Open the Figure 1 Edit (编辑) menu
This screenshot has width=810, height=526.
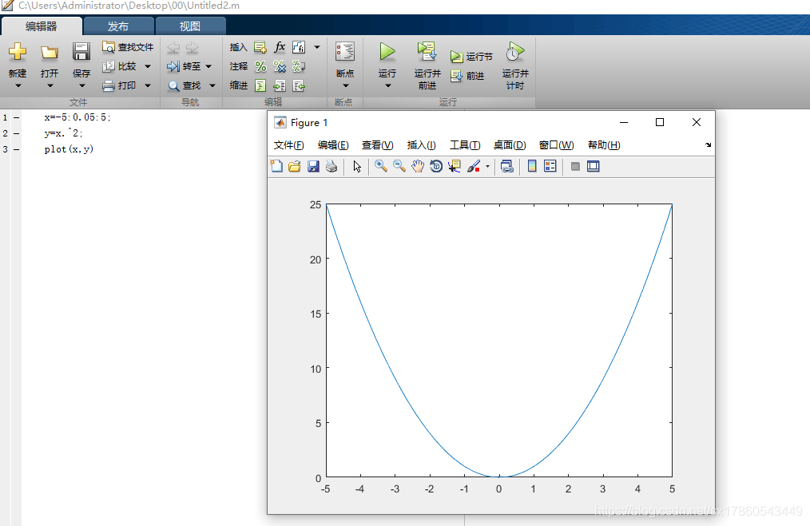pos(333,145)
